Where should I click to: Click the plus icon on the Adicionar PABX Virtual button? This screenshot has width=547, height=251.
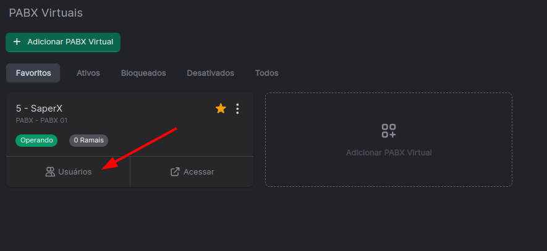17,42
